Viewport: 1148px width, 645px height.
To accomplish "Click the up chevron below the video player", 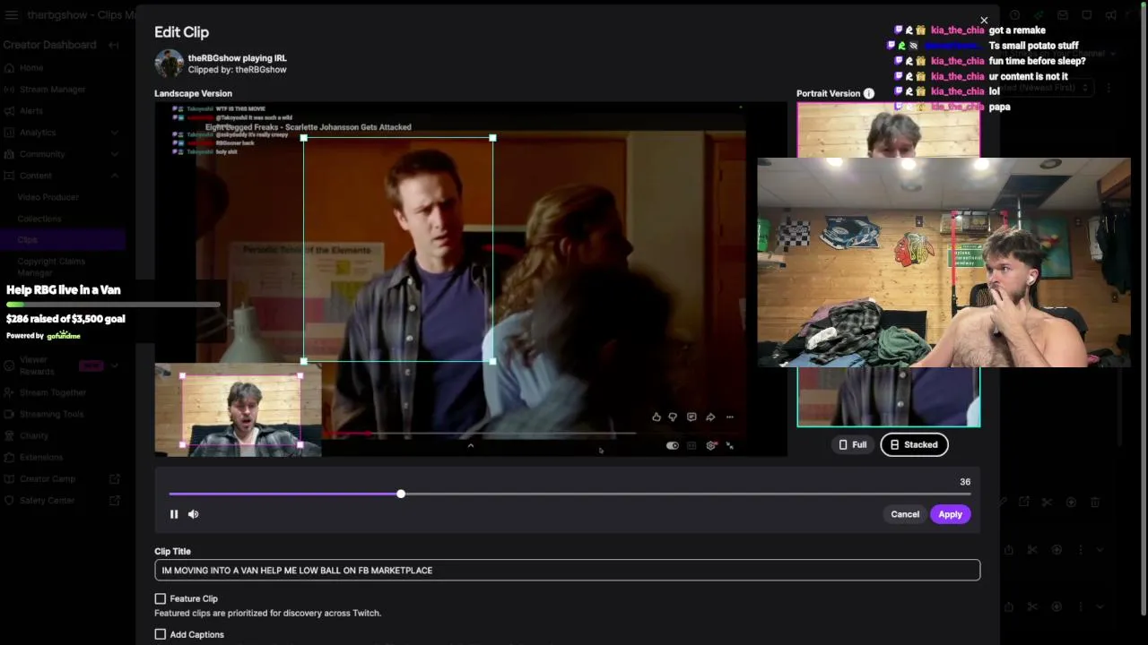I will 470,444.
